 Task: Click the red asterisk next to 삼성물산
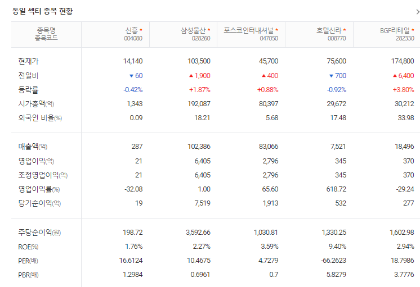coord(209,30)
